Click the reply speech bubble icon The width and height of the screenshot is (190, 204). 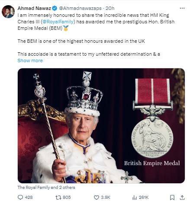(20, 197)
